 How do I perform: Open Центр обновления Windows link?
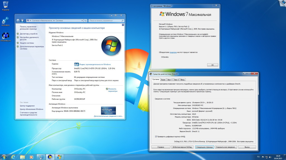coord(32,109)
